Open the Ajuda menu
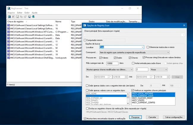 34,13
